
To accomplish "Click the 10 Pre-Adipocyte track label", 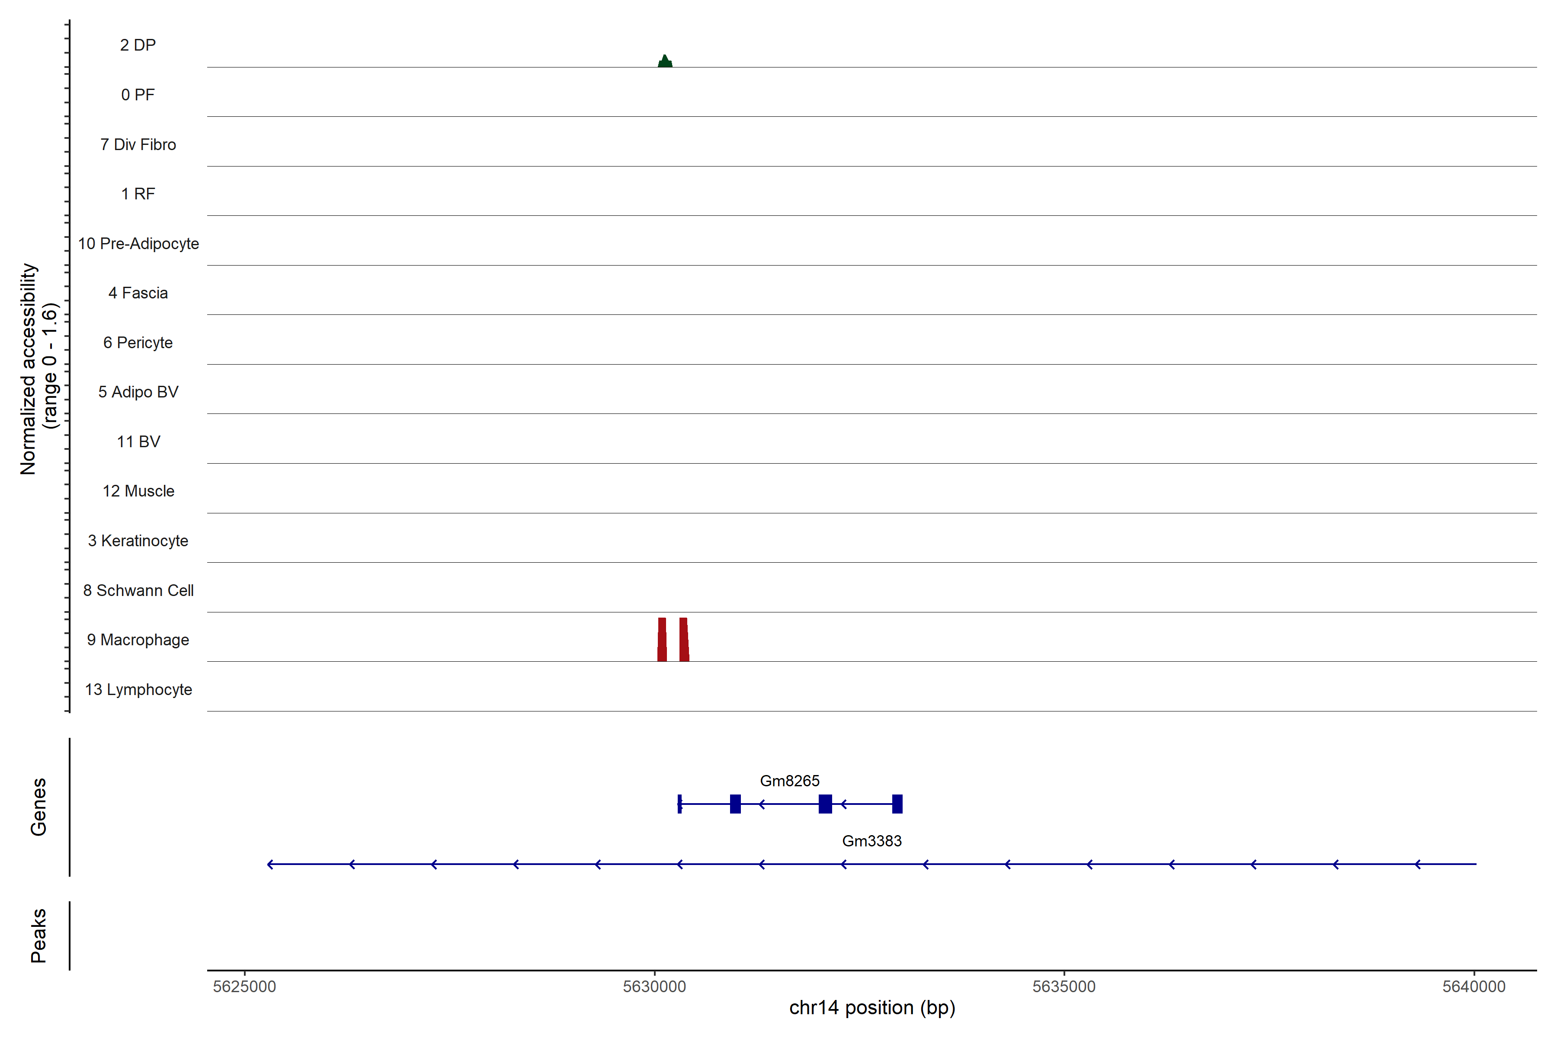I will coord(138,243).
